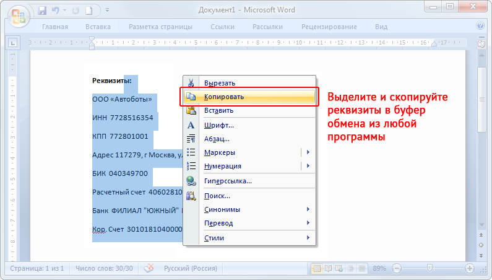The width and height of the screenshot is (492, 280).
Task: Click the Font letter A icon
Action: 191,125
